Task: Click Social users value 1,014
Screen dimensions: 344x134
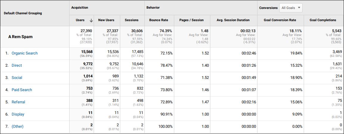Action: [88, 76]
